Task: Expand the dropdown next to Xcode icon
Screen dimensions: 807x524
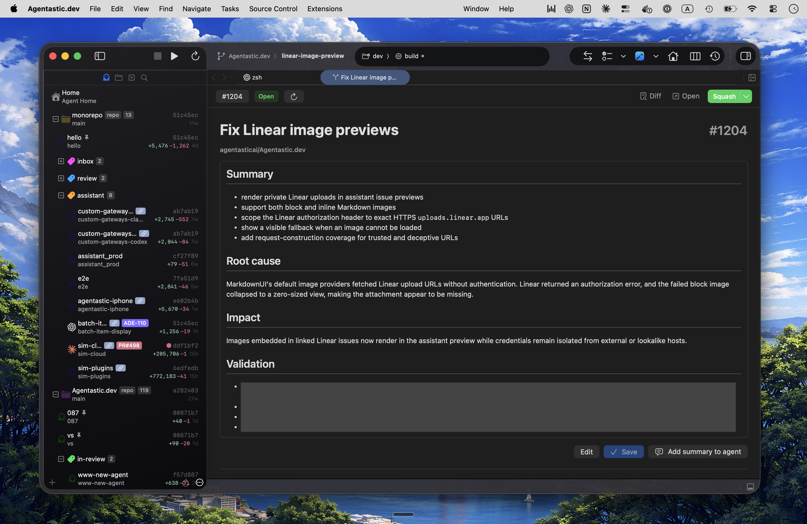Action: tap(656, 56)
